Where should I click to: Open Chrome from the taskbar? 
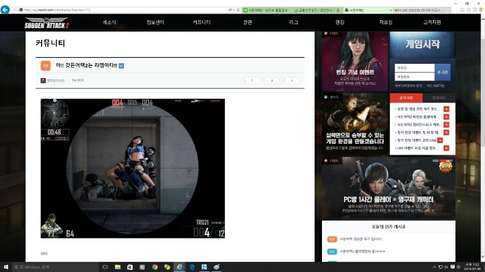(x=155, y=267)
